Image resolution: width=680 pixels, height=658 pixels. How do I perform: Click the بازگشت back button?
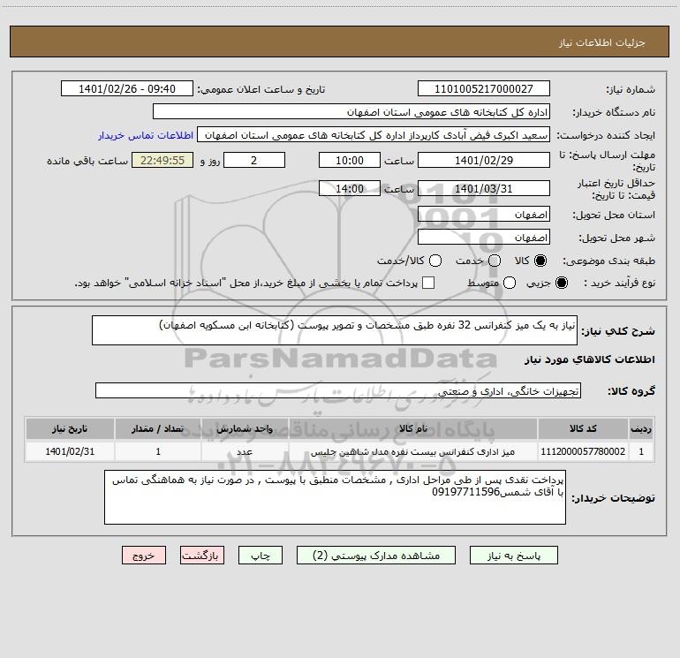[x=202, y=556]
